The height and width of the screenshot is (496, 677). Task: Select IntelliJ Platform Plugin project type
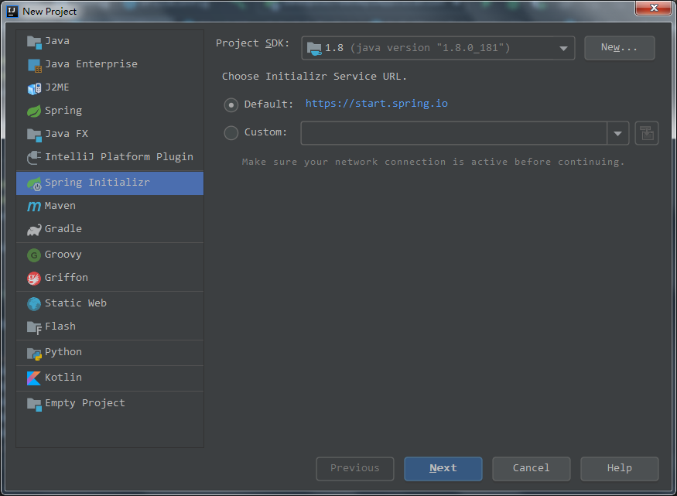(x=118, y=157)
